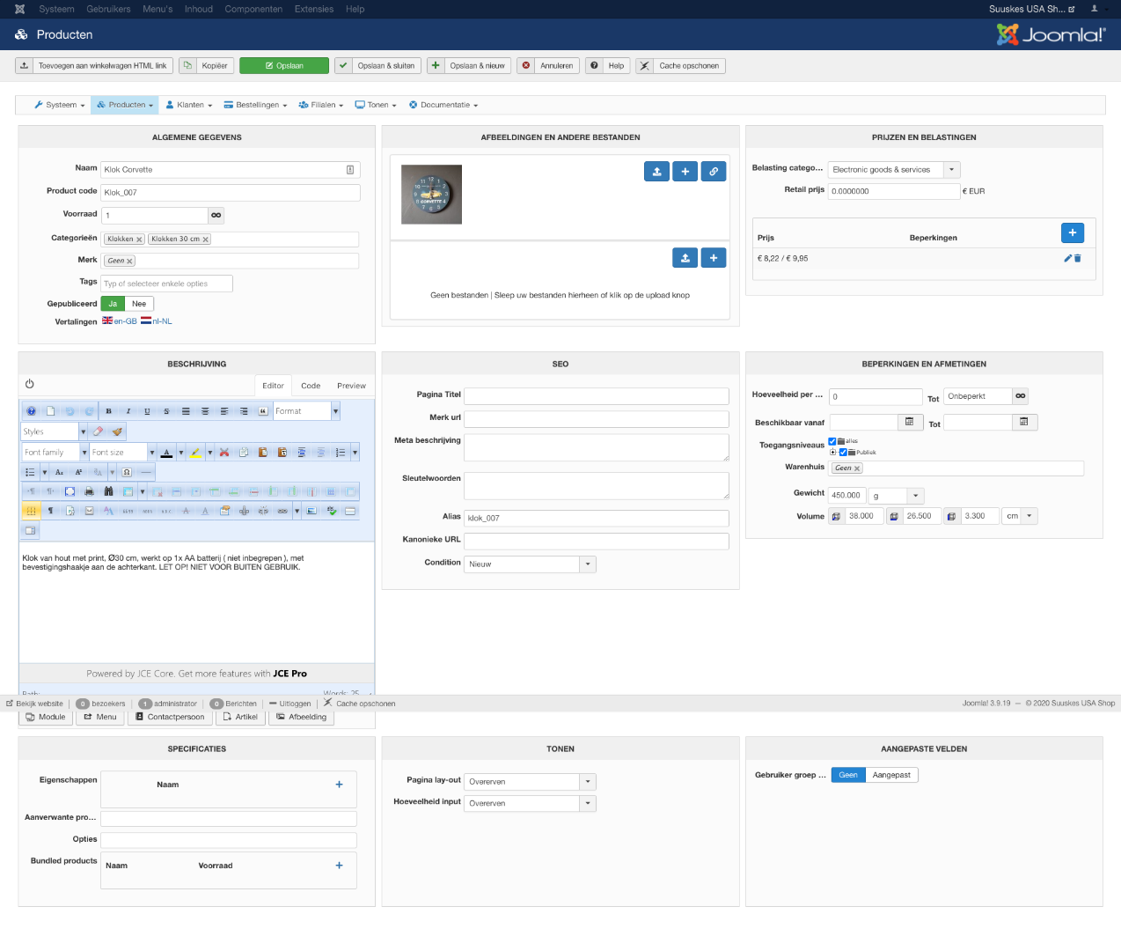This screenshot has height=951, width=1121.
Task: Apply underline formatting in editor
Action: point(147,411)
